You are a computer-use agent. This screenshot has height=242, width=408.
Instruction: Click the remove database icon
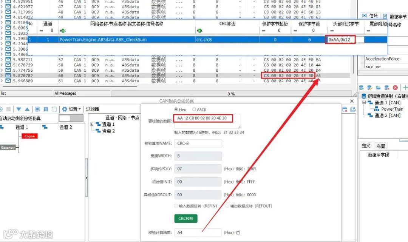pos(387,88)
